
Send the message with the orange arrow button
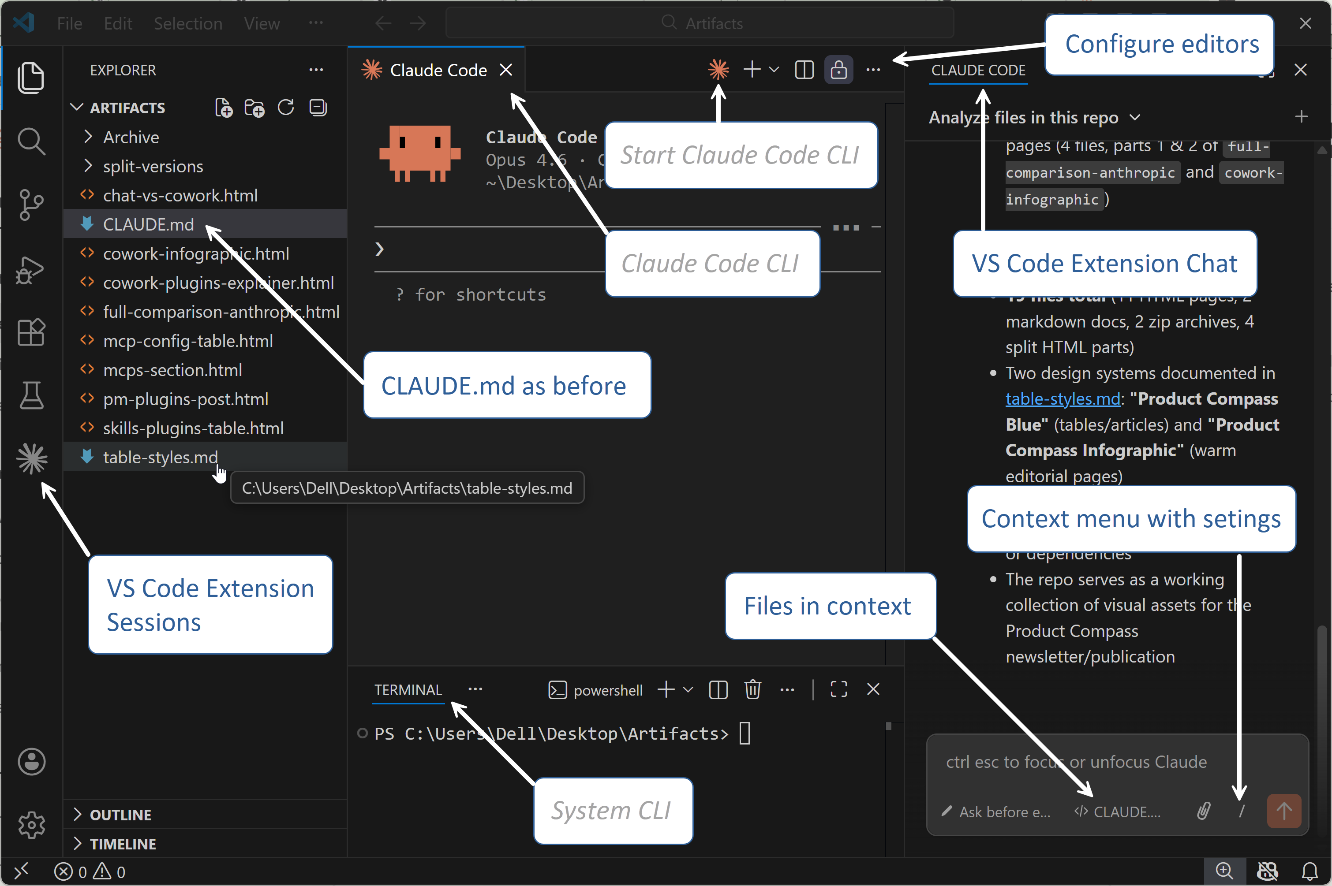[1283, 812]
